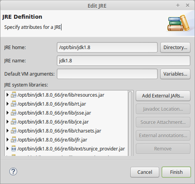
Task: Click the jar icon beside rt.jar
Action: (14, 104)
